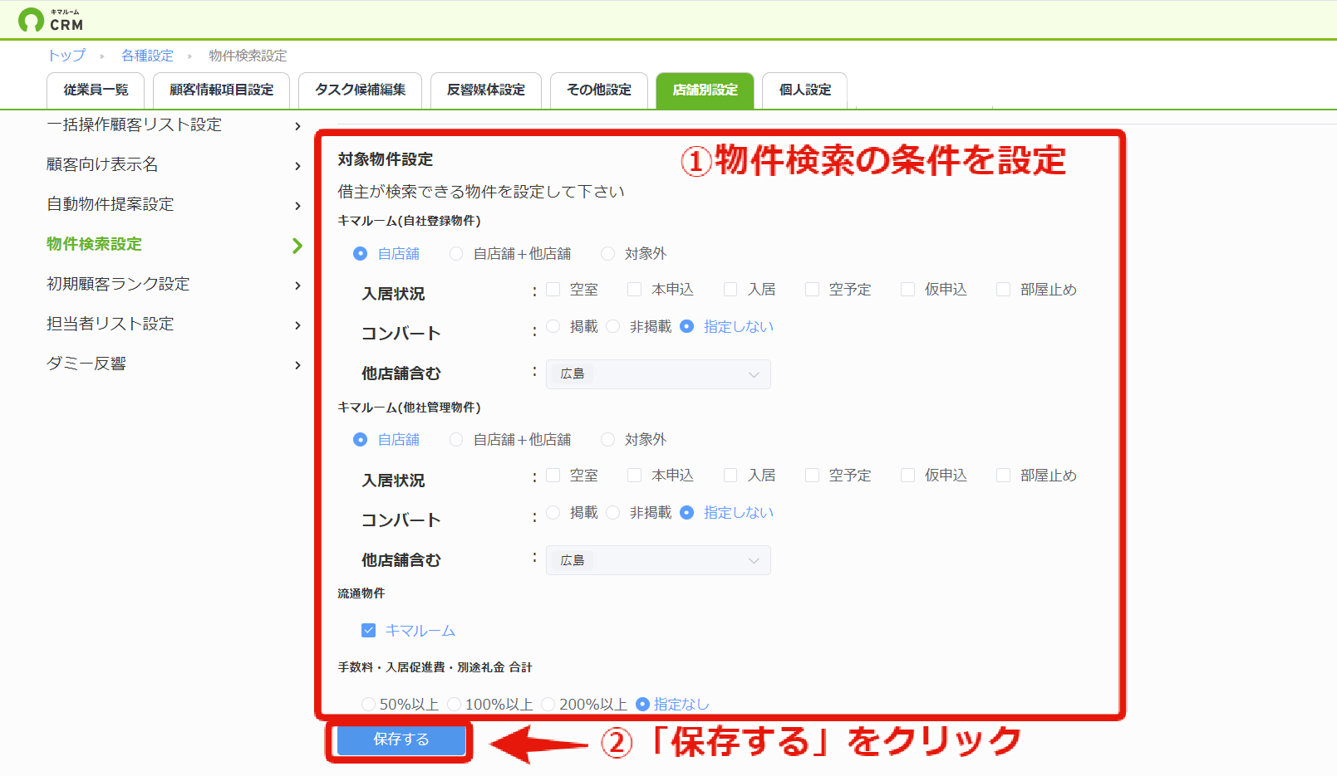1337x776 pixels.
Task: Select 物件検索設定 in sidebar
Action: [x=95, y=244]
